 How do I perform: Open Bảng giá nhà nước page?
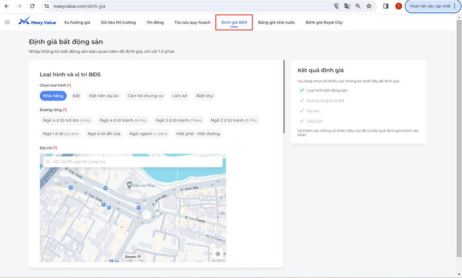pyautogui.click(x=276, y=22)
